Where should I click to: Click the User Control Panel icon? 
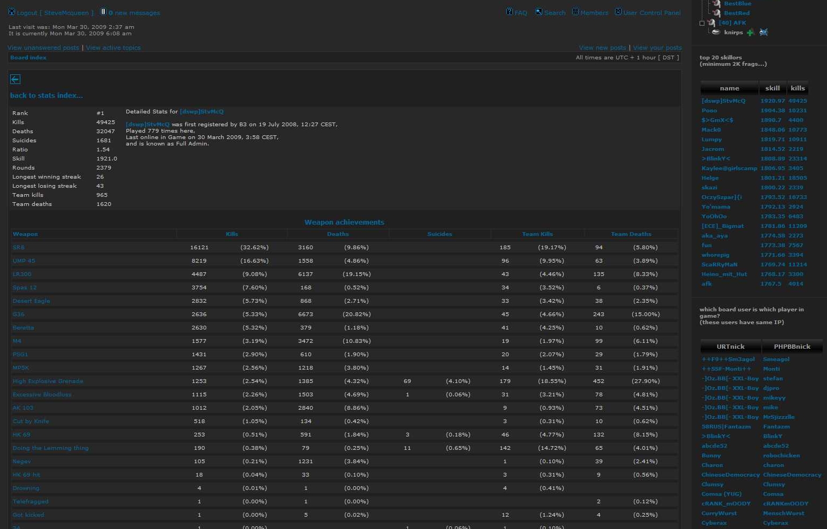[x=618, y=12]
